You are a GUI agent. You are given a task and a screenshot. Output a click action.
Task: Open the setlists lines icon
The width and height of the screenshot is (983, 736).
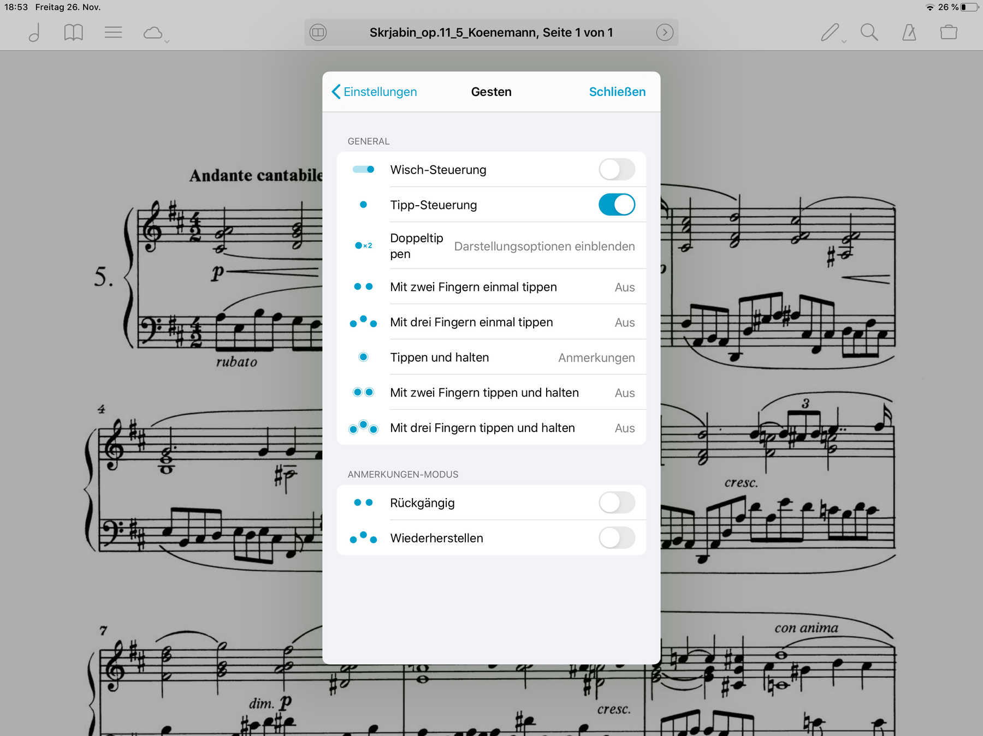pos(113,33)
